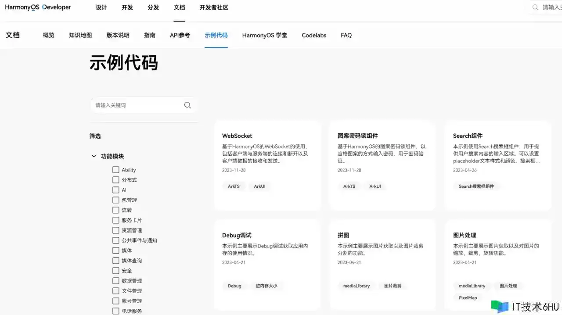Image resolution: width=562 pixels, height=315 pixels.
Task: Open the Debug调试 sample title
Action: click(x=237, y=235)
